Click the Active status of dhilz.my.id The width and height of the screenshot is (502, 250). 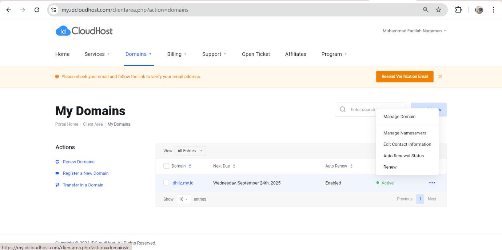tap(385, 183)
